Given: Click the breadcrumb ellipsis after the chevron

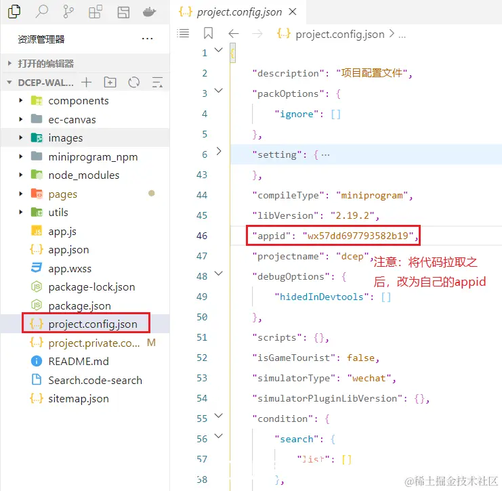Looking at the screenshot, I should (402, 35).
